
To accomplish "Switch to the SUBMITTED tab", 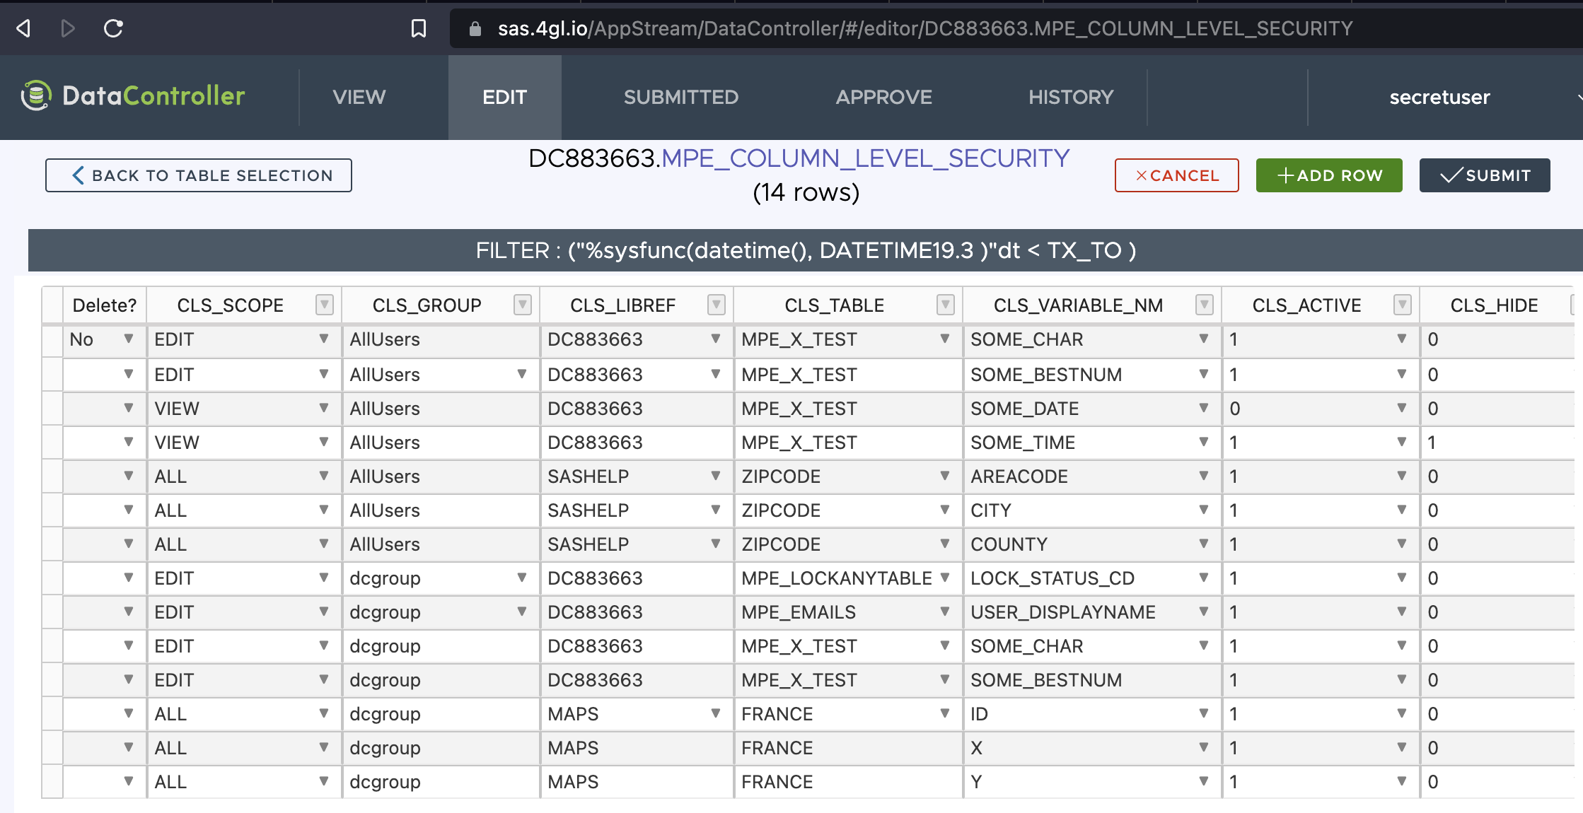I will tap(680, 97).
